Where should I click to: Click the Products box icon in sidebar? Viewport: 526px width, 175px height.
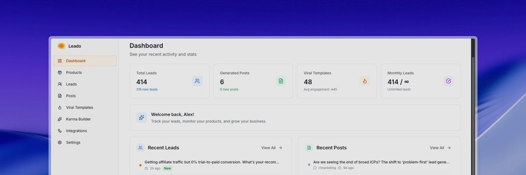pos(60,73)
